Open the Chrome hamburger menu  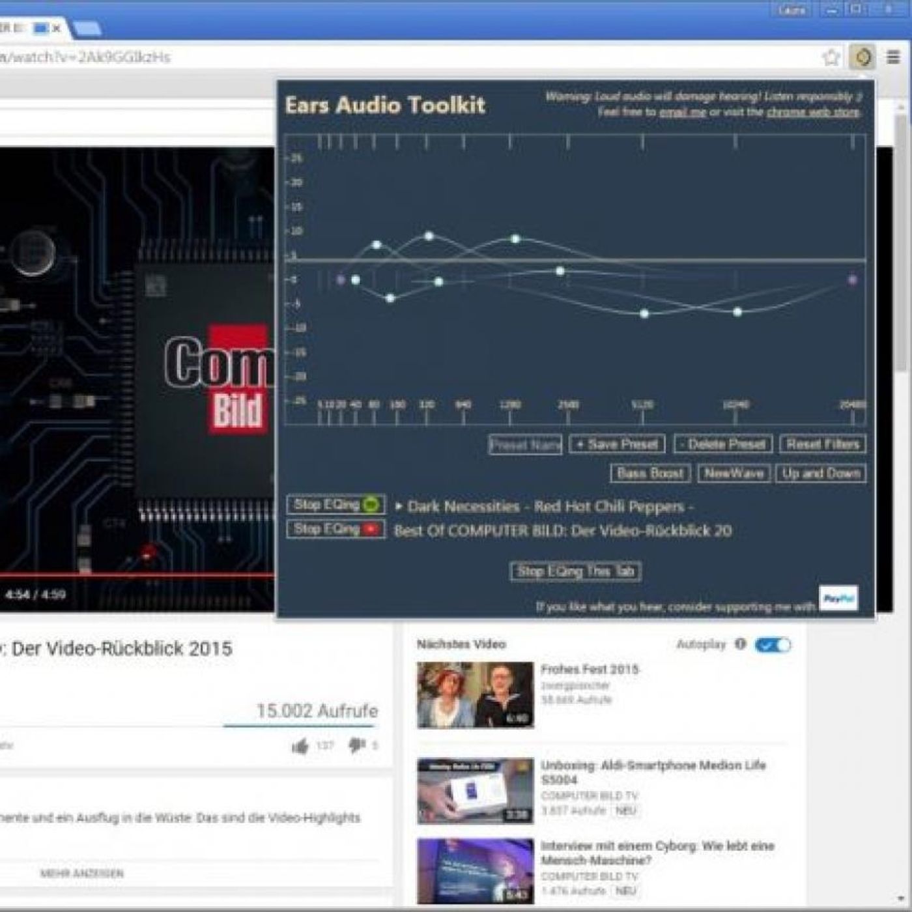click(894, 57)
